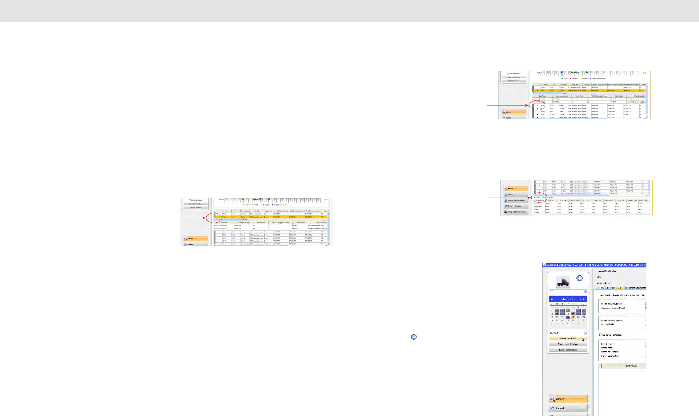
Task: Click the blue download arrow icon beside truck
Action: [579, 278]
